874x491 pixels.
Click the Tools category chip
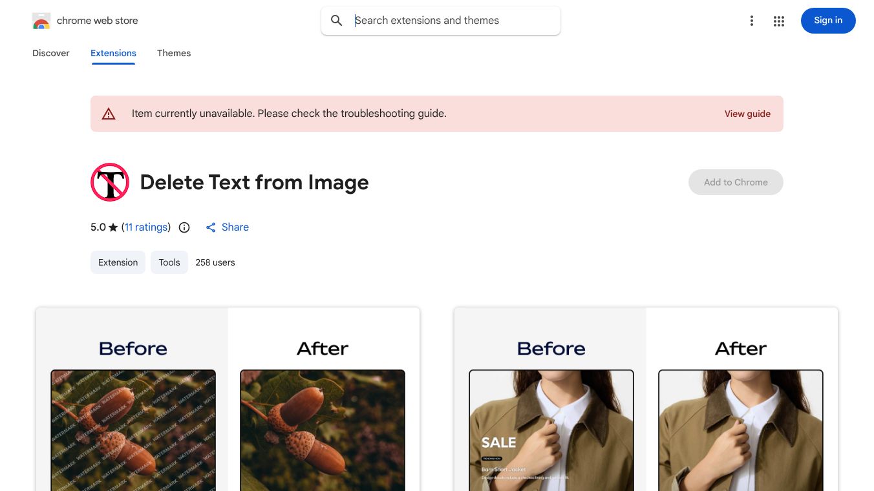169,262
